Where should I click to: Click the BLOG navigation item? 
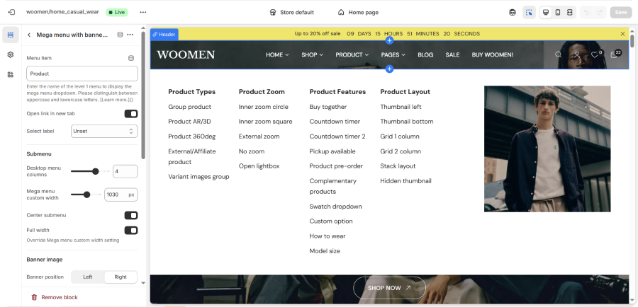pyautogui.click(x=425, y=54)
